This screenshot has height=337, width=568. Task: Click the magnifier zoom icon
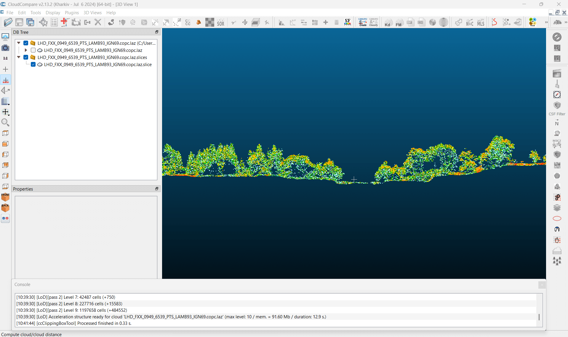click(x=5, y=122)
